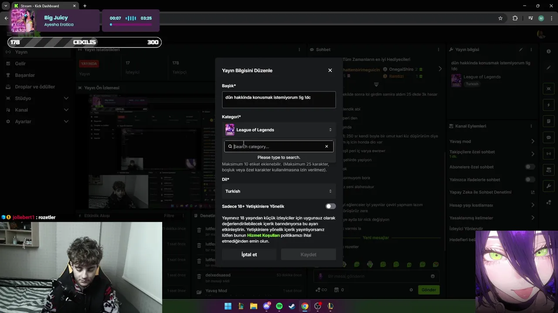Image resolution: width=558 pixels, height=313 pixels.
Task: Open the Yayın bilgisi panel three-dot menu
Action: (x=531, y=50)
